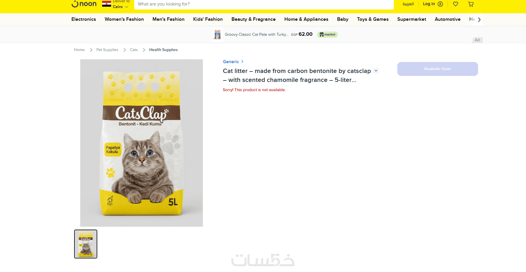Open the Supermarket category menu
526x272 pixels.
coord(411,19)
